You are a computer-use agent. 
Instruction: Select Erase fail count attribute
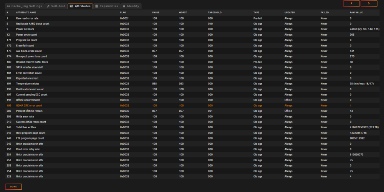pos(192,46)
